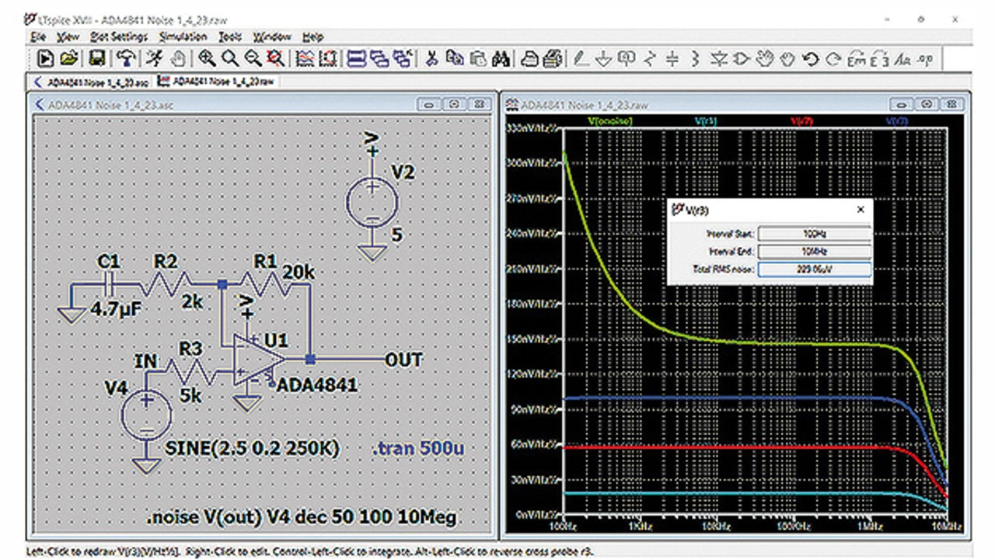The image size is (995, 560).
Task: Select the Cut scissors tool
Action: [x=432, y=59]
